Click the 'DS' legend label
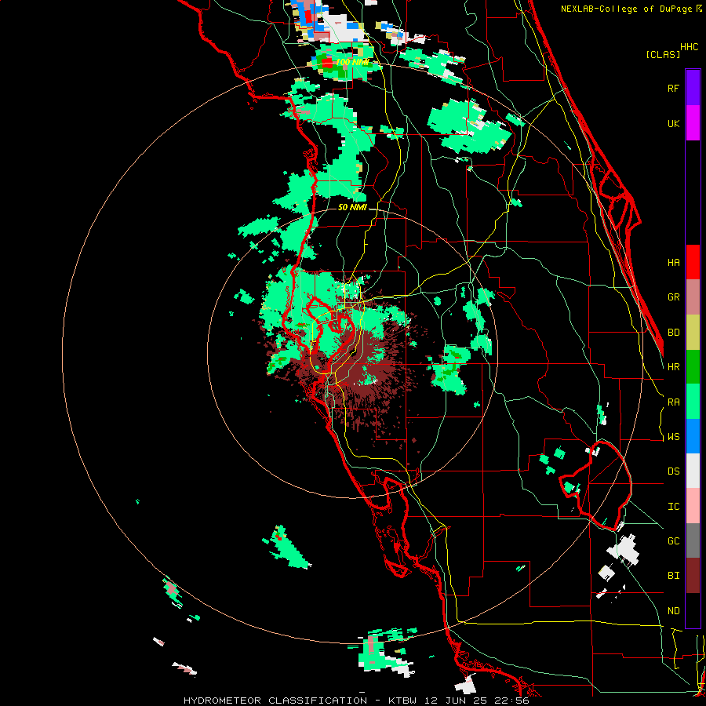This screenshot has width=706, height=706. click(x=673, y=471)
